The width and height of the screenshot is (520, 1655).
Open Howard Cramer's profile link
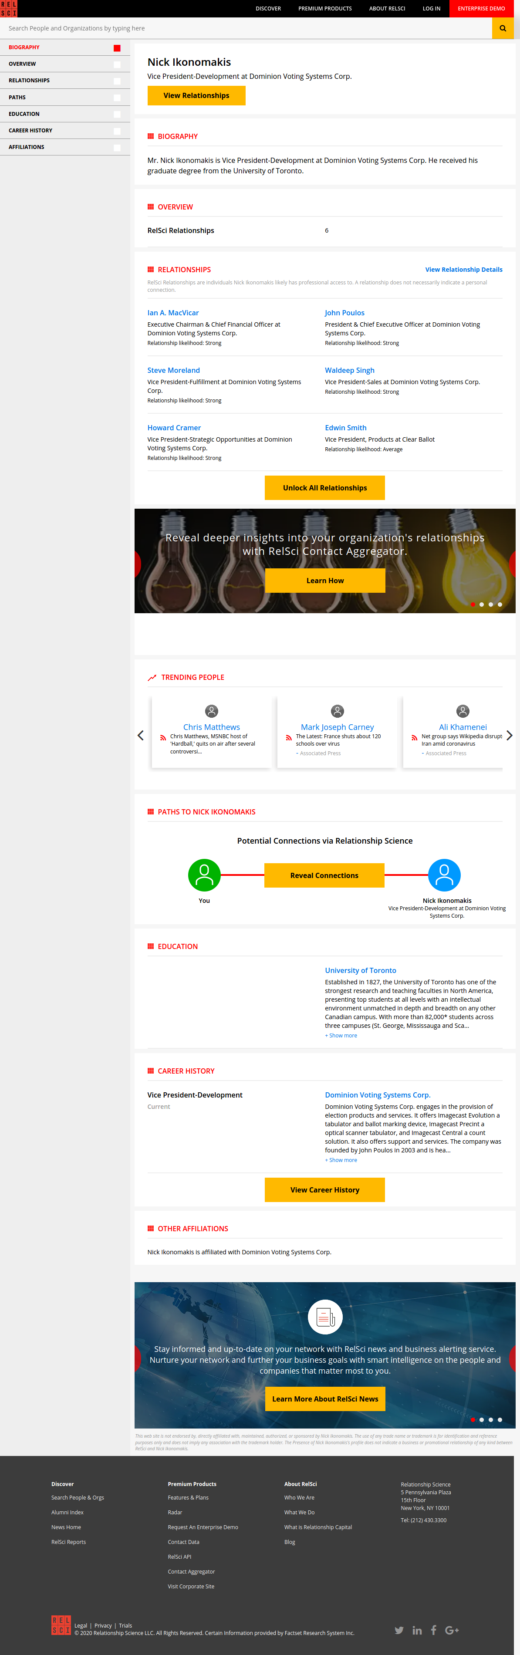click(x=174, y=428)
